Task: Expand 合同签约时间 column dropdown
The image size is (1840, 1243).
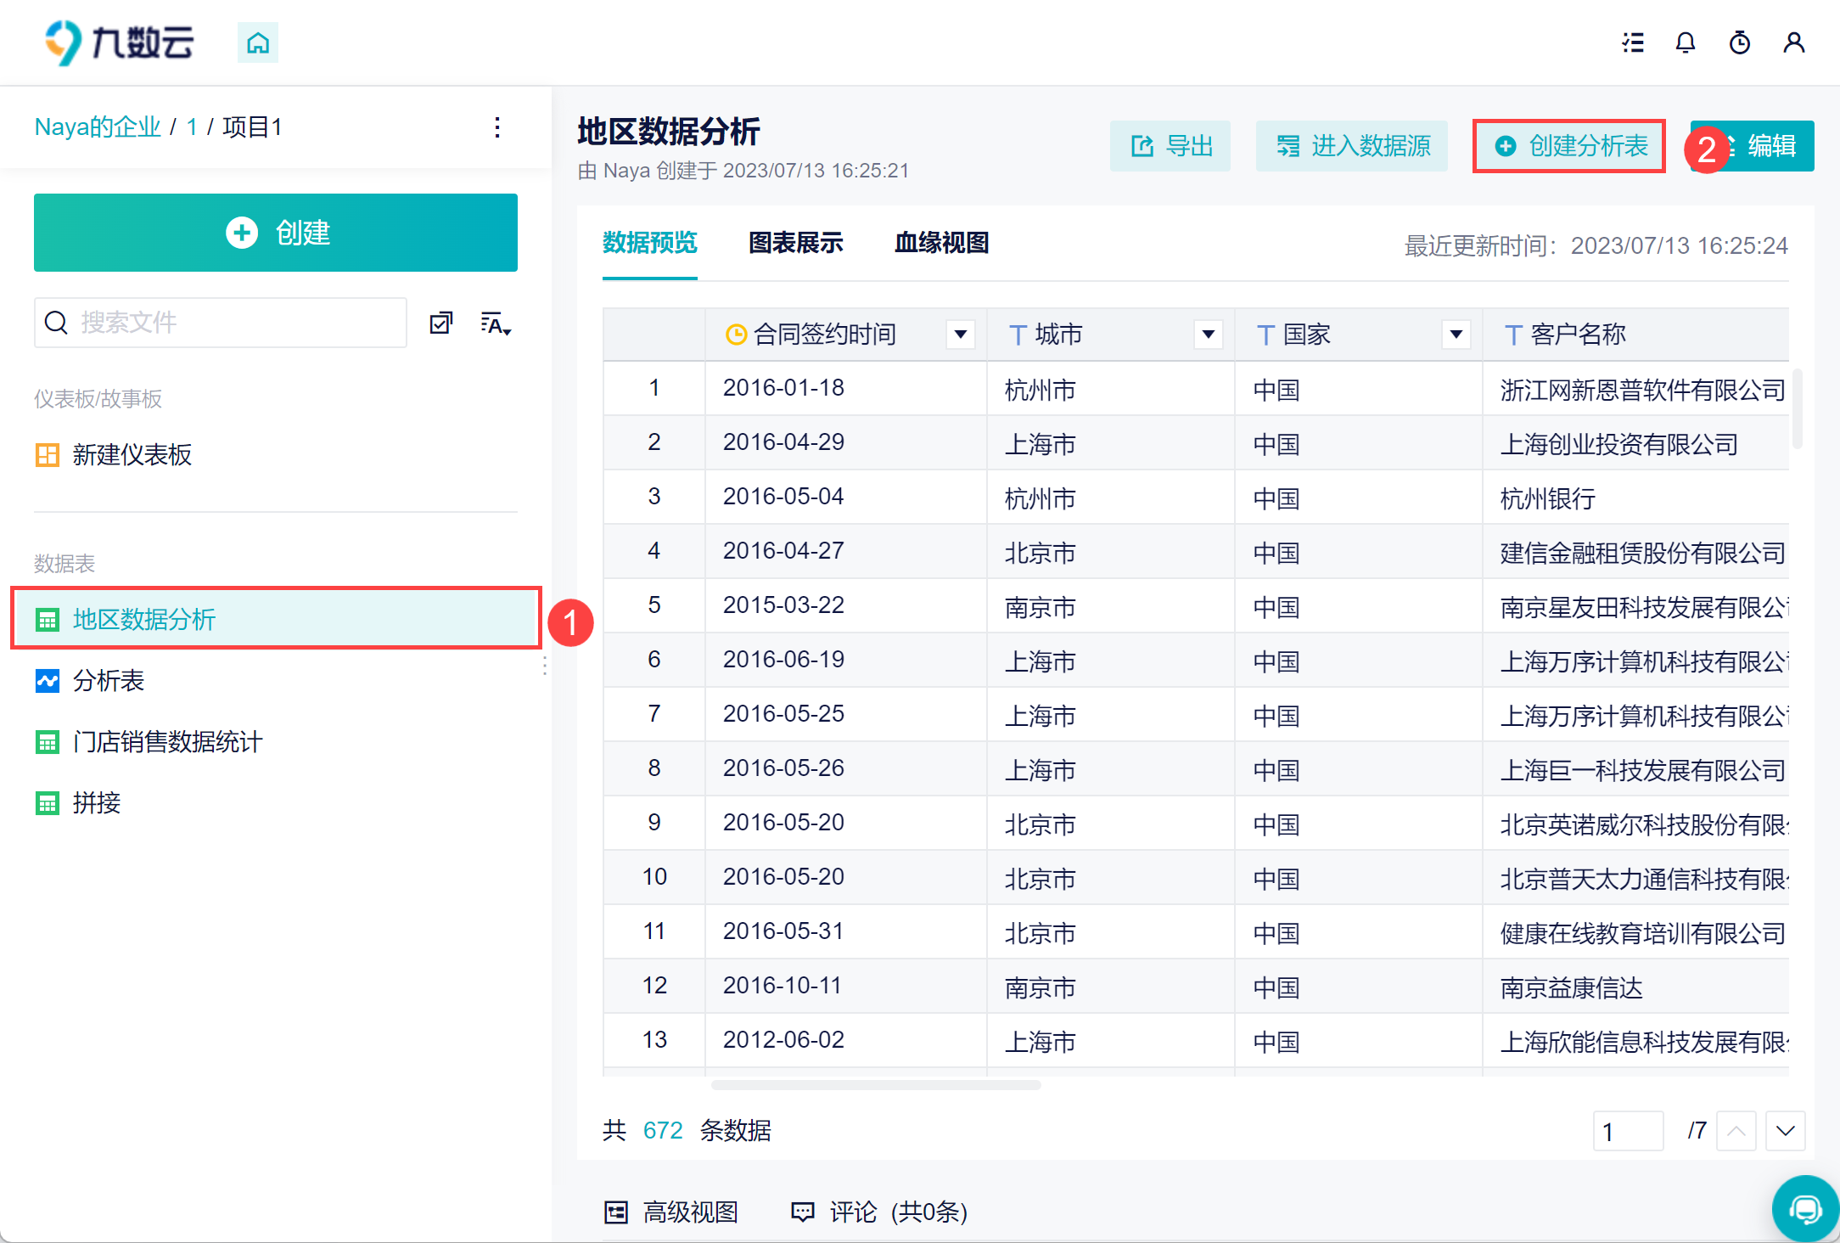Action: (x=960, y=335)
